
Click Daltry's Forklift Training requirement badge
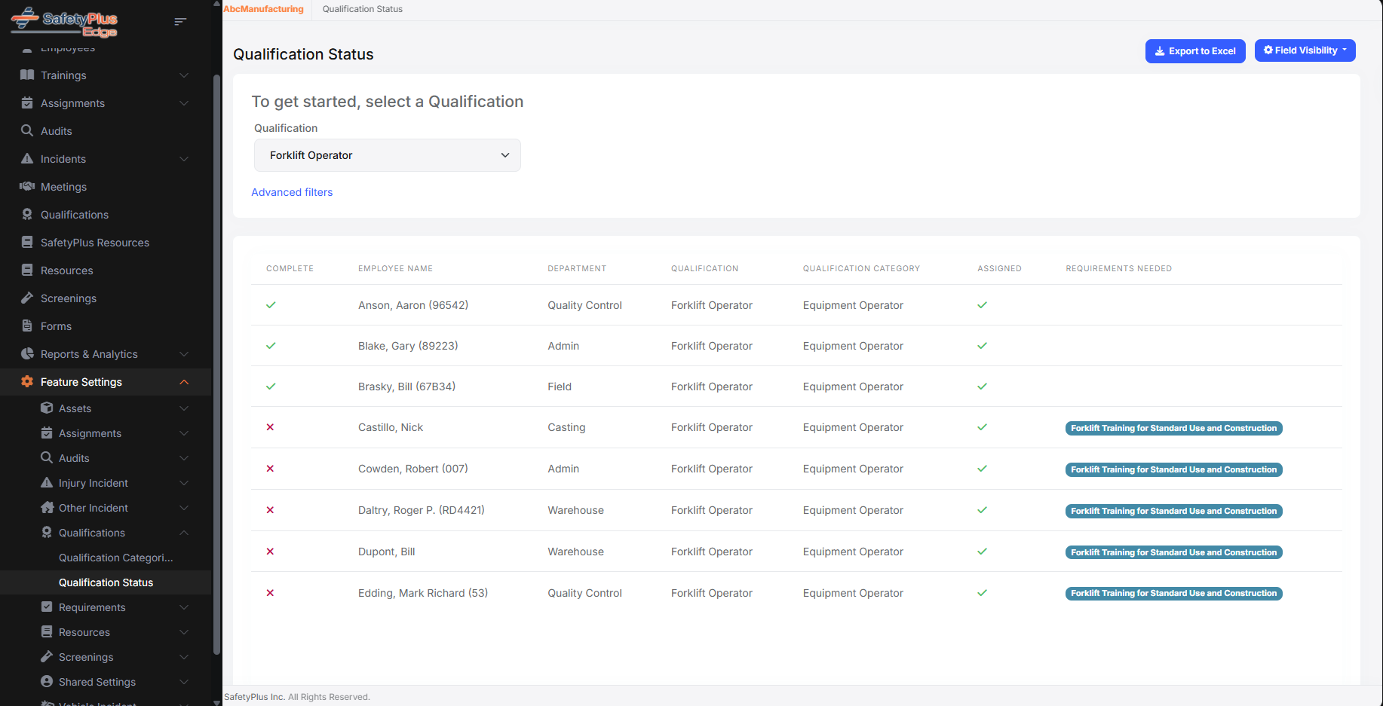[x=1173, y=511]
